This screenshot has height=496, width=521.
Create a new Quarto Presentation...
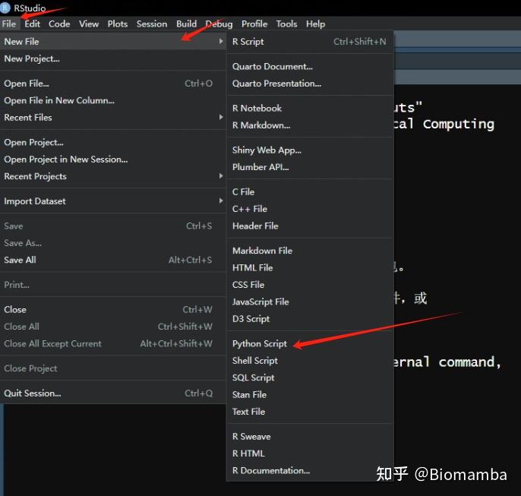click(310, 84)
